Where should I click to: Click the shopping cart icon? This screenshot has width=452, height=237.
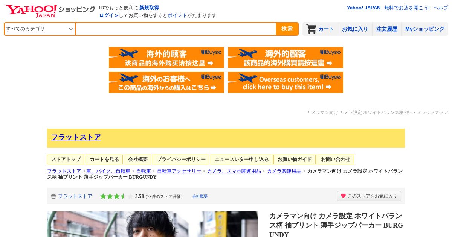[311, 29]
